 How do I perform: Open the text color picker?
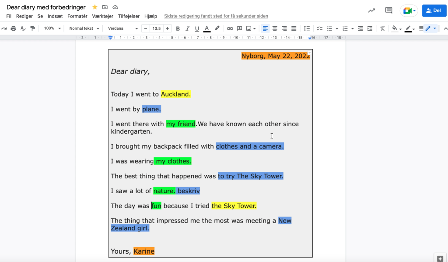(207, 28)
